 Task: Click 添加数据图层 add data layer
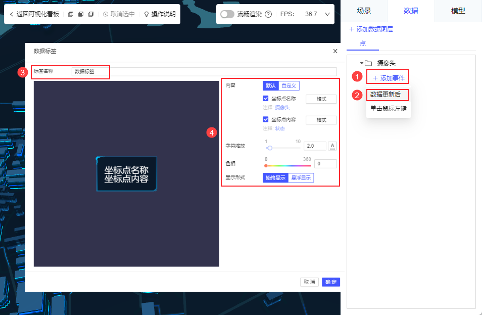click(371, 29)
